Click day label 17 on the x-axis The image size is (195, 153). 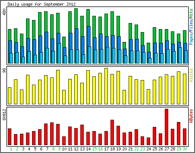tap(106, 149)
